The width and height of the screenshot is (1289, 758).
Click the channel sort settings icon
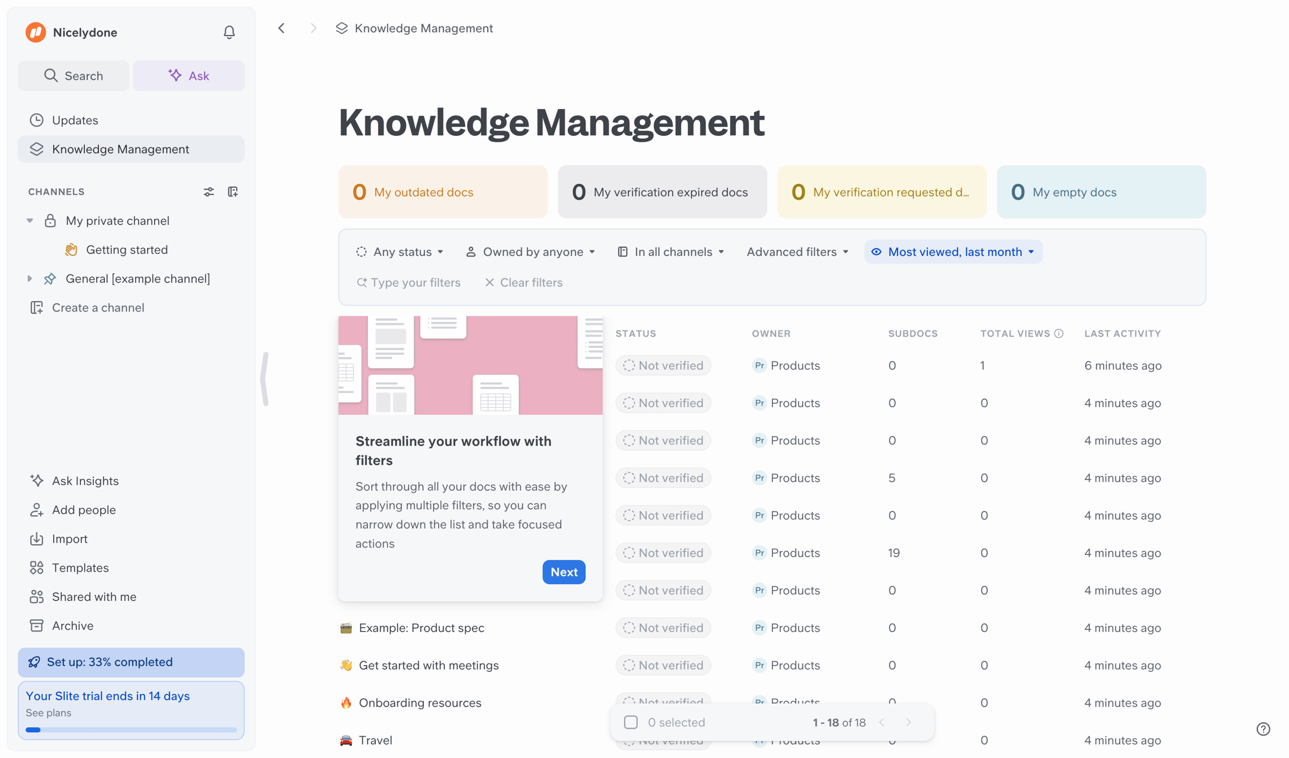pyautogui.click(x=209, y=192)
